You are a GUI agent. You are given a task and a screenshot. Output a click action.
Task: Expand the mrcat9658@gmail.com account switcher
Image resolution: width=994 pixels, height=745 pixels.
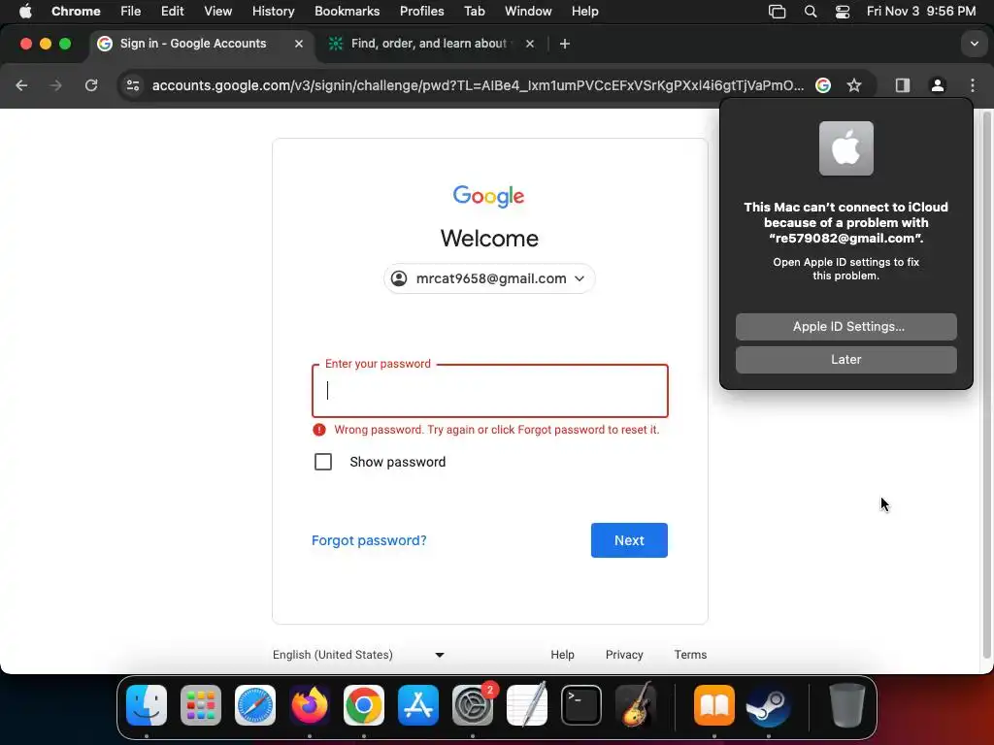[489, 278]
